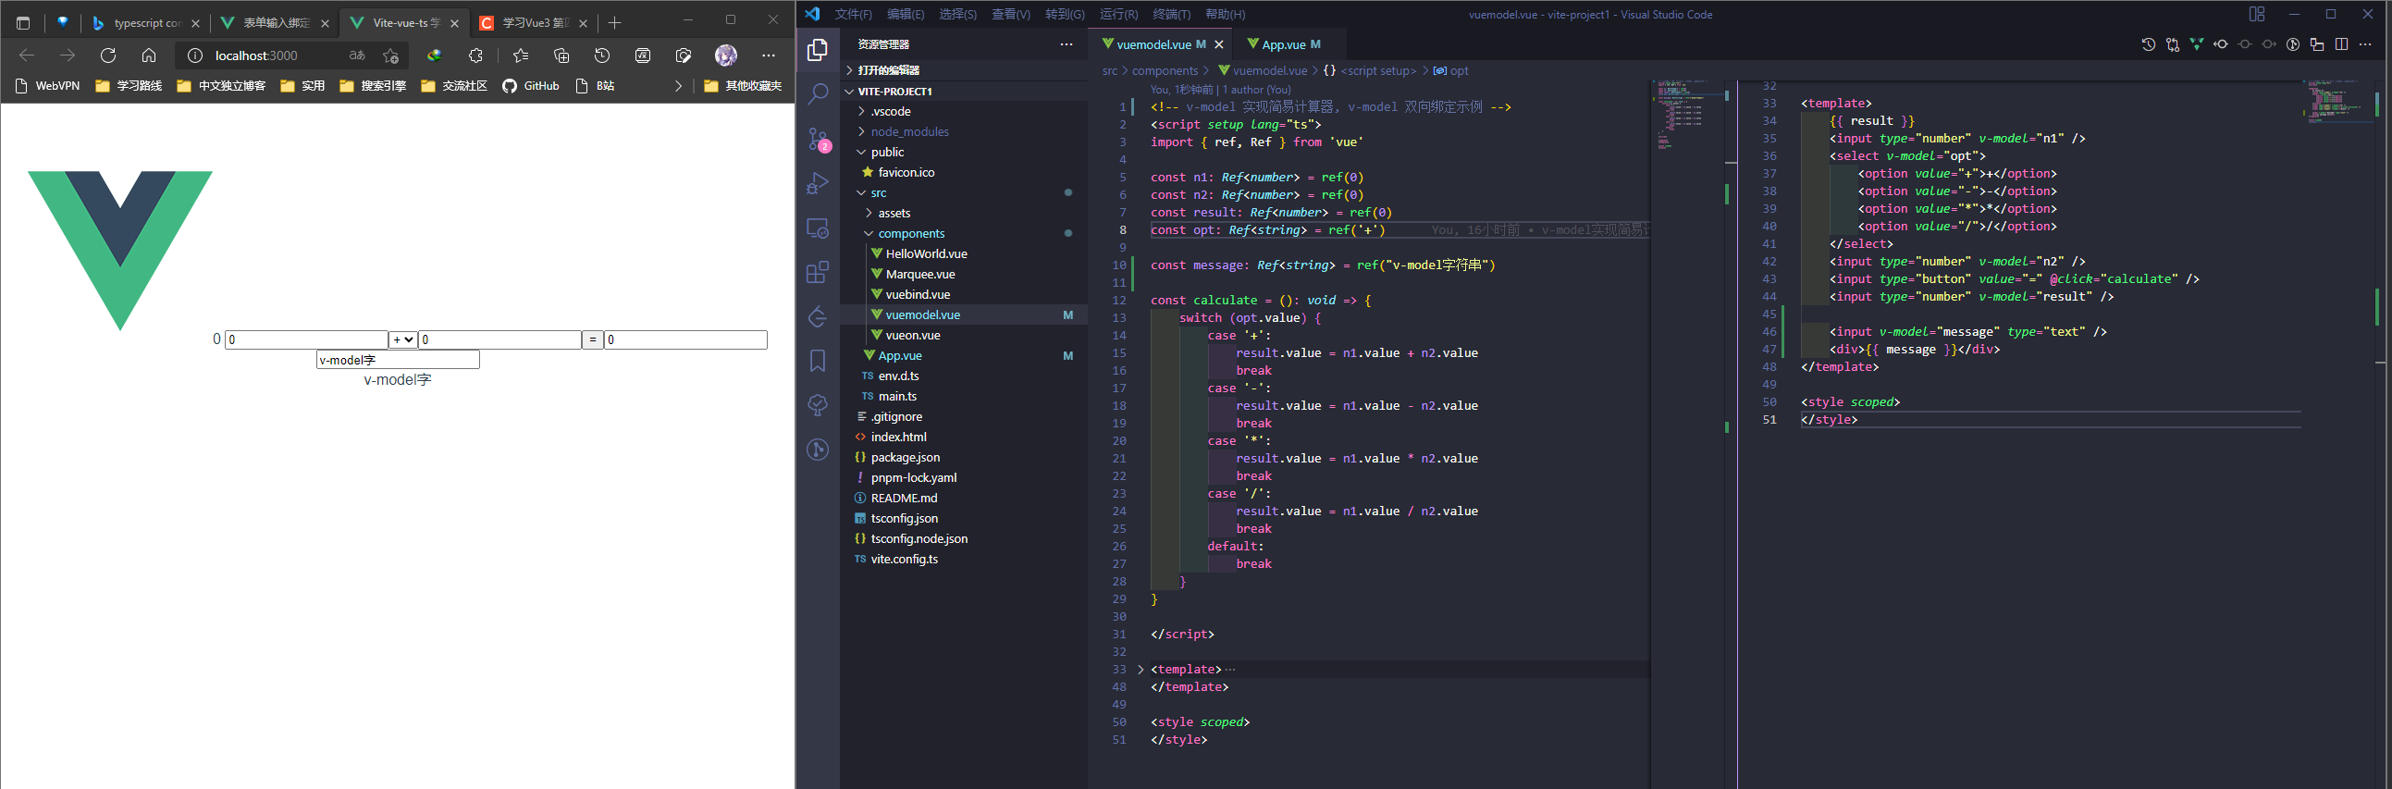Open the Source Control view showing badge 2
2392x789 pixels.
(817, 140)
